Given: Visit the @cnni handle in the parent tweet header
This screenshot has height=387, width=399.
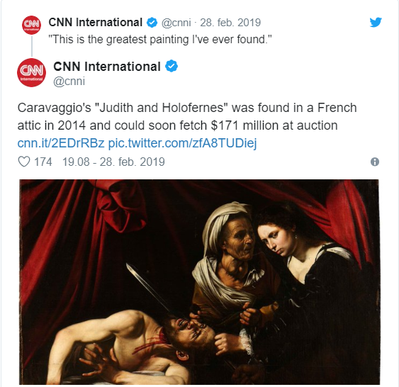Looking at the screenshot, I should point(176,23).
